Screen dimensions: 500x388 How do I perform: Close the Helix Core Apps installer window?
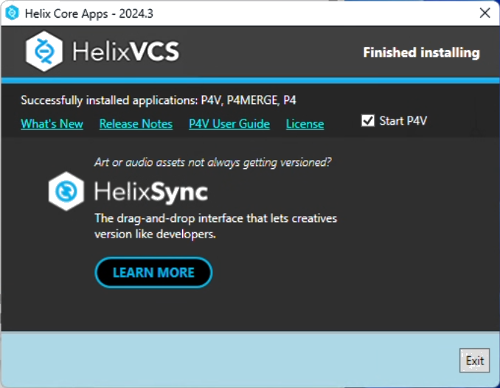click(485, 13)
